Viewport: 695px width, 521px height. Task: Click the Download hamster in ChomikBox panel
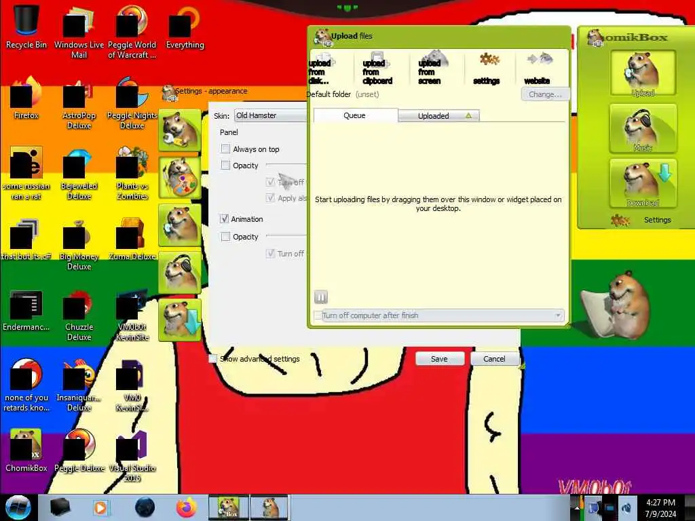643,184
